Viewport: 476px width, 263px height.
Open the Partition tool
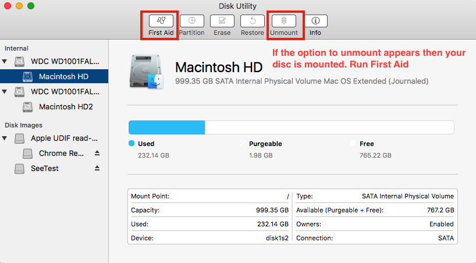click(x=191, y=21)
